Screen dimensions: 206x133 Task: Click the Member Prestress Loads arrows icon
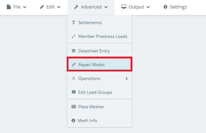point(74,36)
